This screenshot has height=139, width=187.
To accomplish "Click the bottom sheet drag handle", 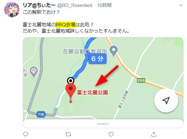I will [103, 124].
